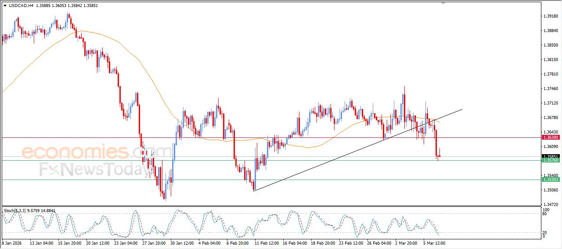562x249 pixels.
Task: Click the green 1.35303 price tag
Action: point(550,180)
